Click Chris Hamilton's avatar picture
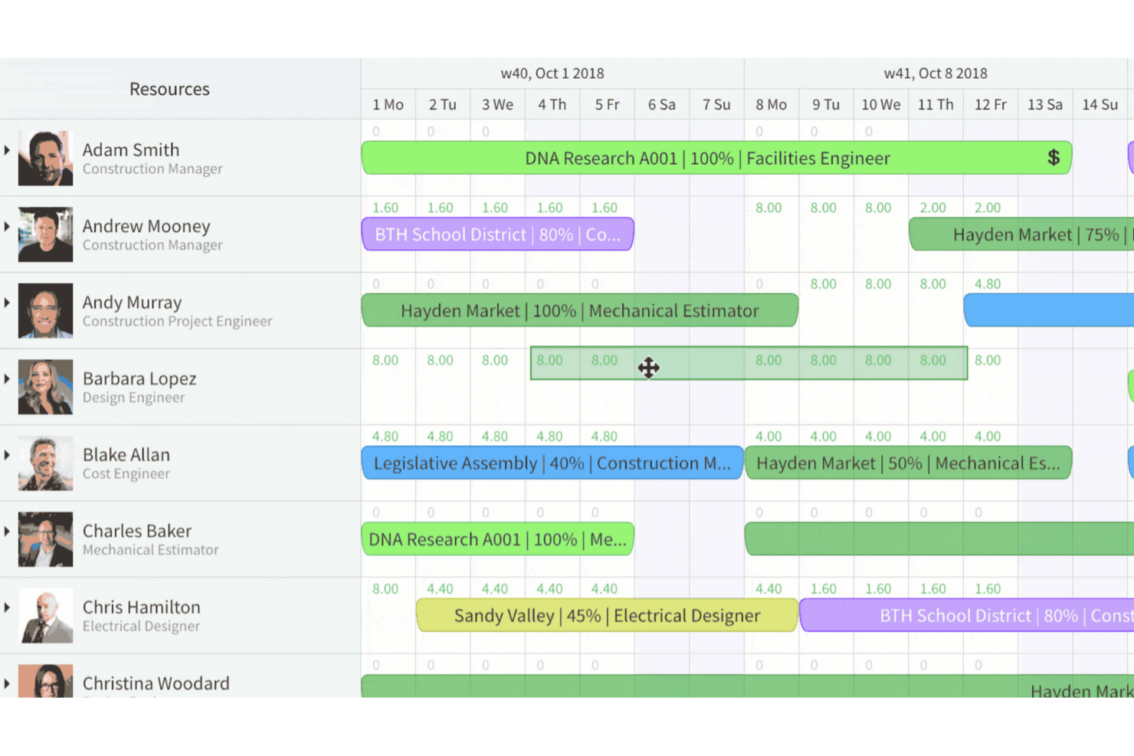Image resolution: width=1134 pixels, height=756 pixels. 44,615
